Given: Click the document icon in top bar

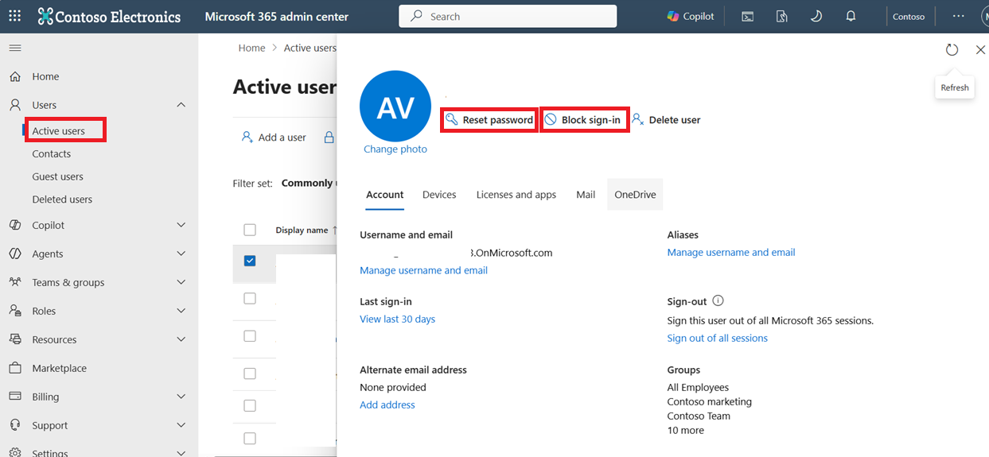Looking at the screenshot, I should (782, 16).
